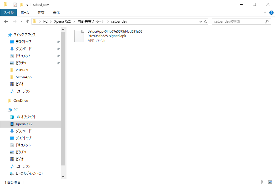Switch to the 共有 ribbon tab
The height and width of the screenshot is (186, 275).
click(41, 13)
